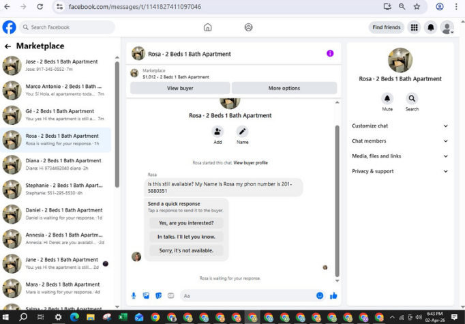Expand Privacy & support section
The height and width of the screenshot is (324, 465).
(x=400, y=171)
